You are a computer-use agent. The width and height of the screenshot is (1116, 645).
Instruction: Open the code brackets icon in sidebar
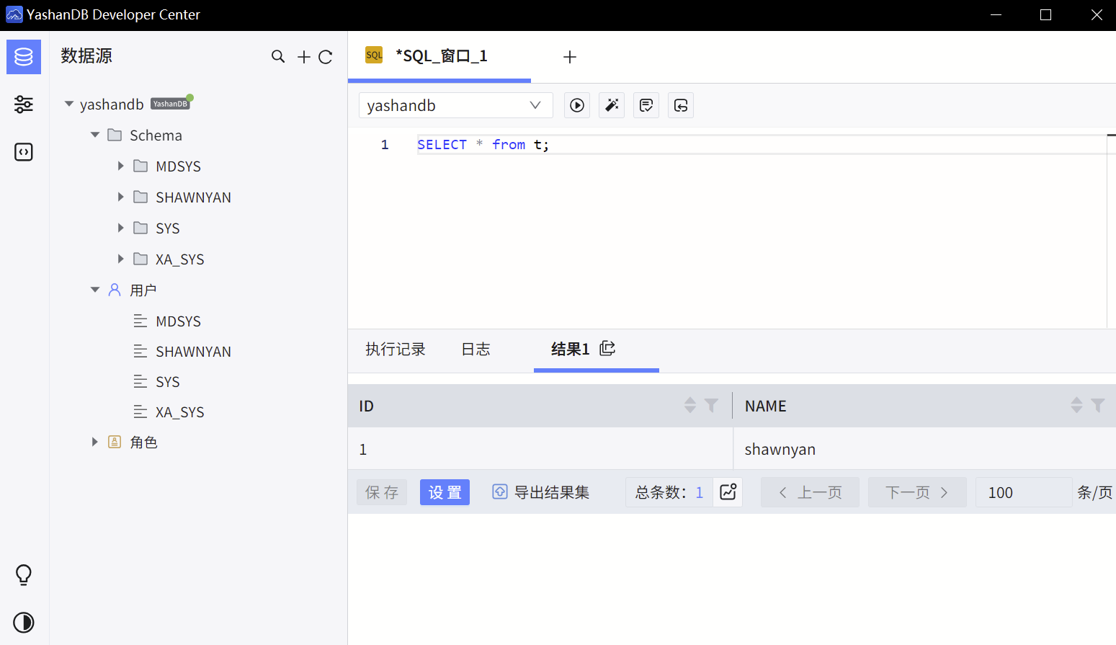24,152
